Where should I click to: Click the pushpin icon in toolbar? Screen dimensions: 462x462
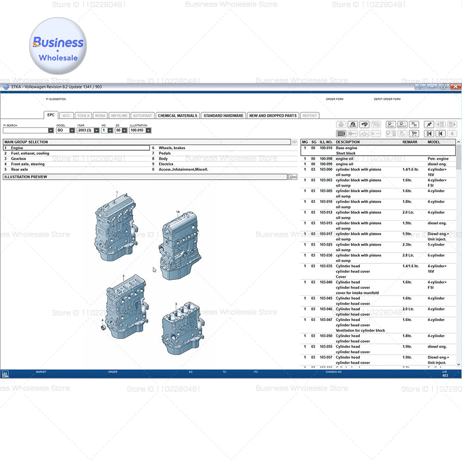tap(429, 125)
